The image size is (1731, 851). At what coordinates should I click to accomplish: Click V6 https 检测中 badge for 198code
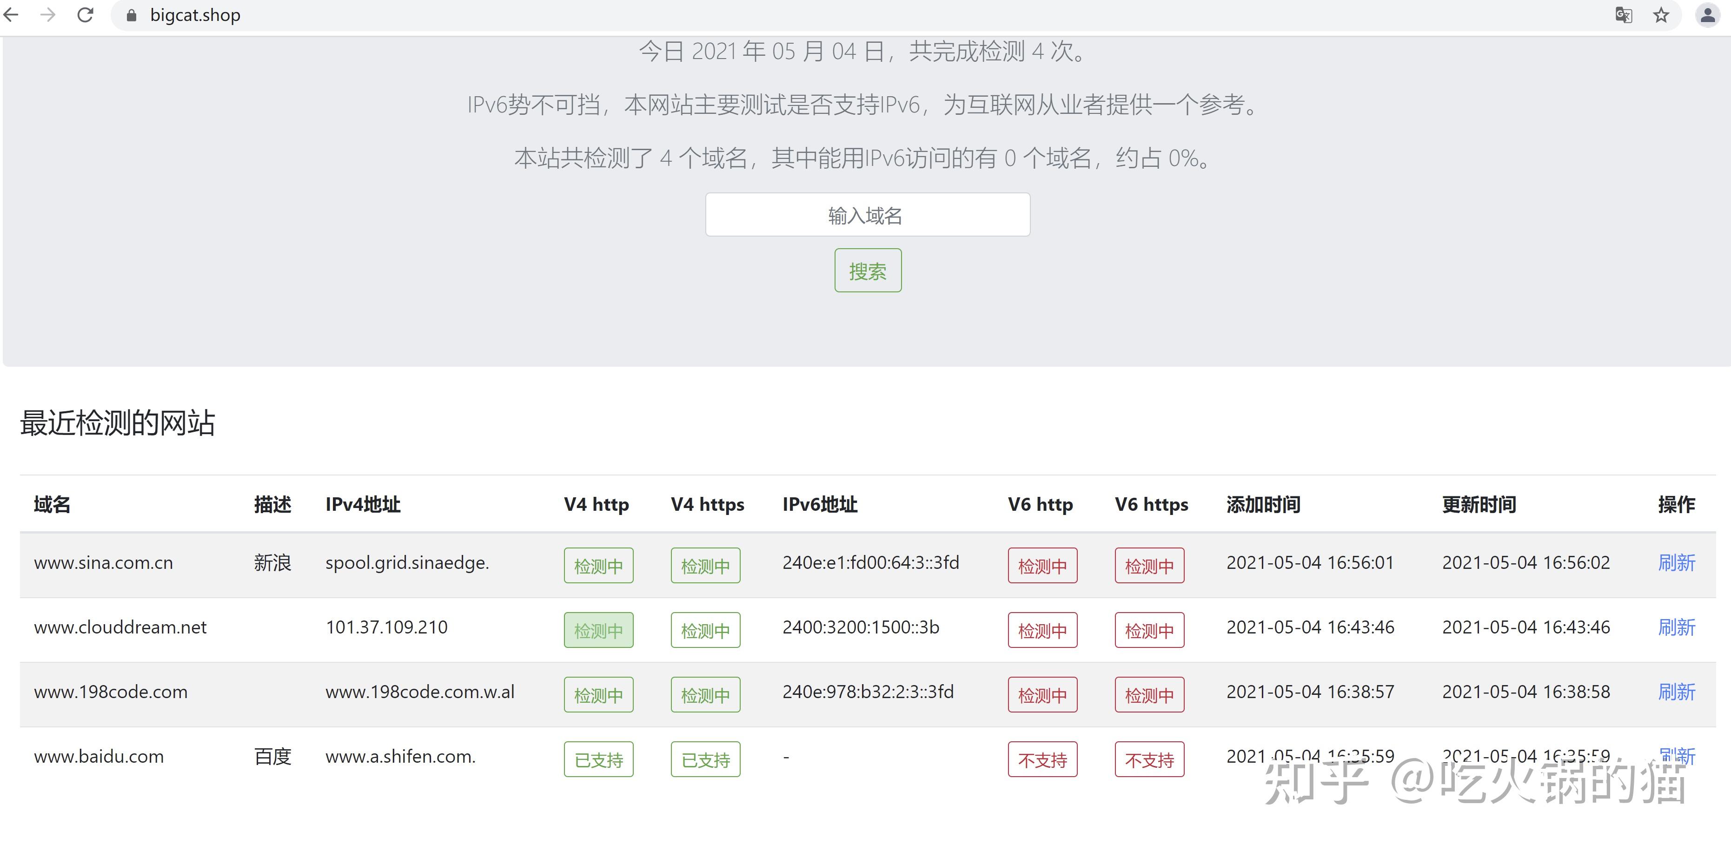pyautogui.click(x=1149, y=694)
